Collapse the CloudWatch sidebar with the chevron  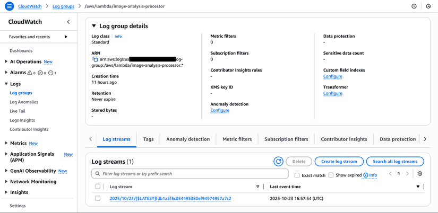point(68,22)
